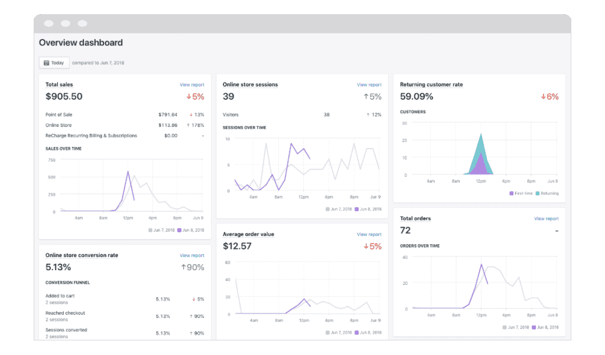Open View report for Total sales
The height and width of the screenshot is (355, 605).
(x=192, y=85)
